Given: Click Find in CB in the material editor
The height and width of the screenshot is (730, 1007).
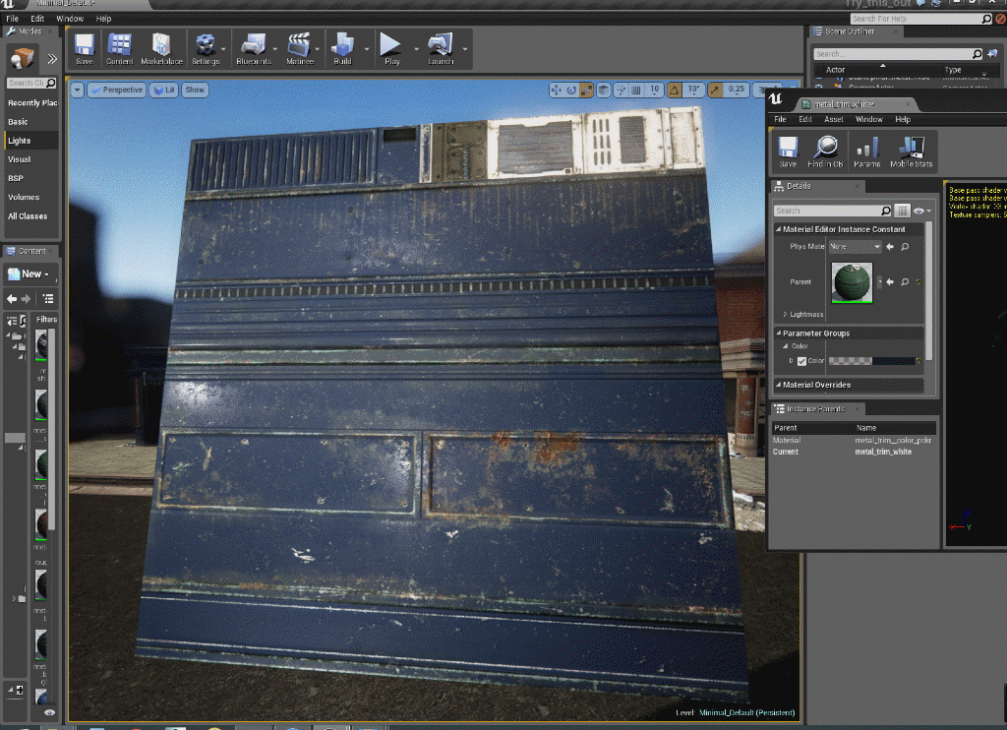Looking at the screenshot, I should [825, 152].
